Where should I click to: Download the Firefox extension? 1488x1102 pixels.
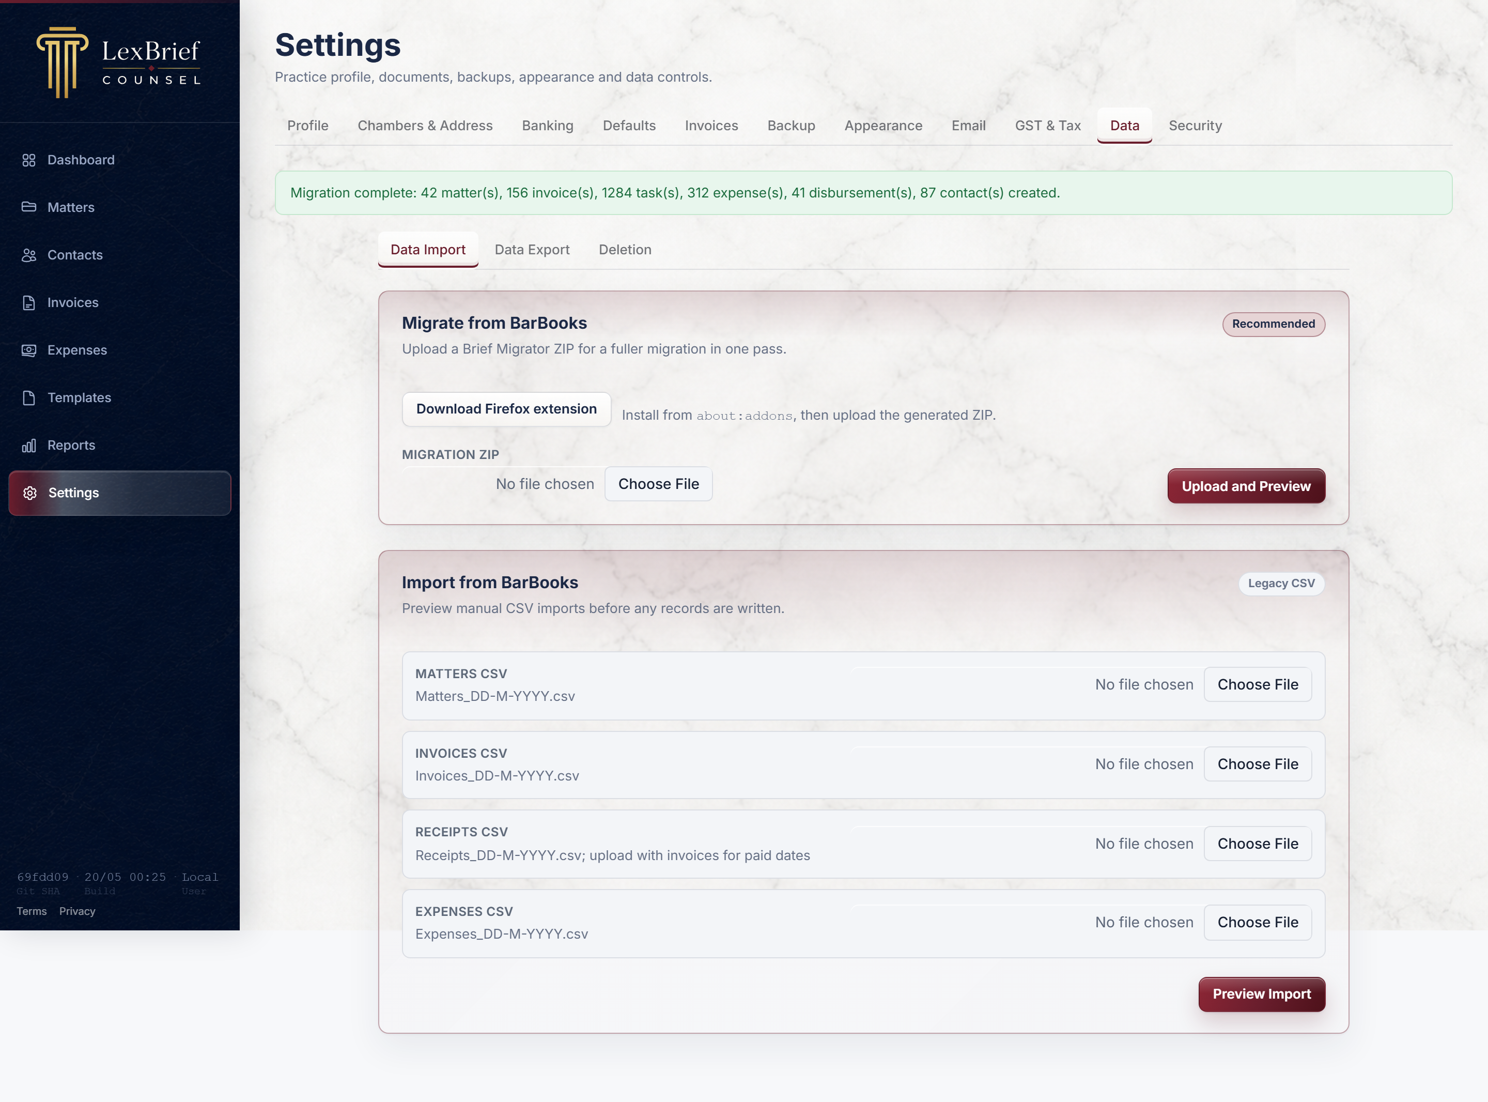coord(507,409)
